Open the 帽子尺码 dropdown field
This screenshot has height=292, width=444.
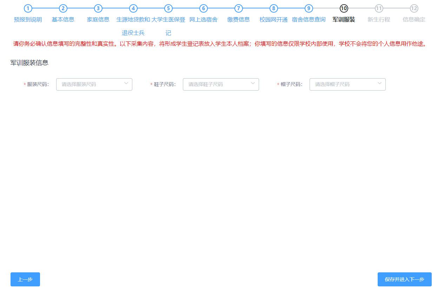coord(347,84)
